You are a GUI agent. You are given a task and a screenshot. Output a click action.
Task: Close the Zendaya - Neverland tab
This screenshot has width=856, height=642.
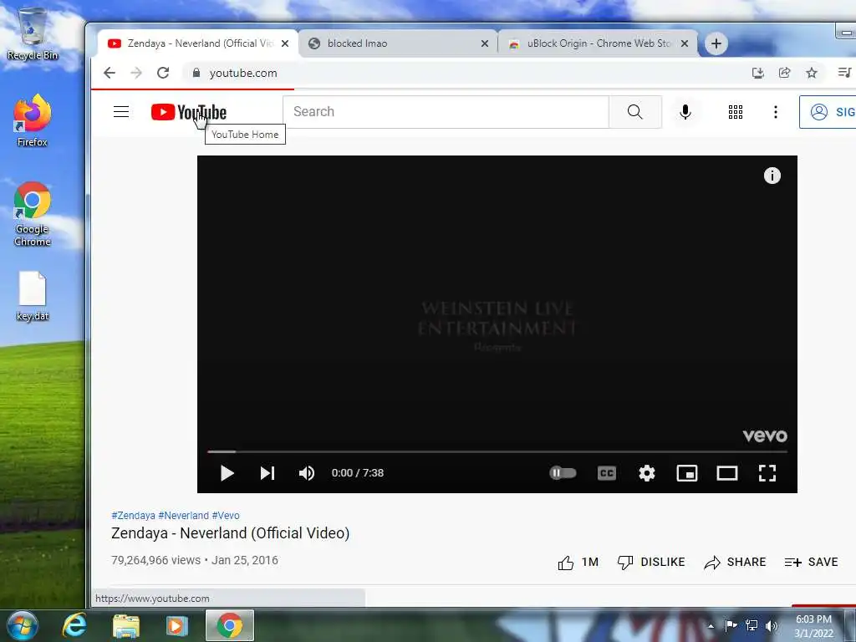285,43
